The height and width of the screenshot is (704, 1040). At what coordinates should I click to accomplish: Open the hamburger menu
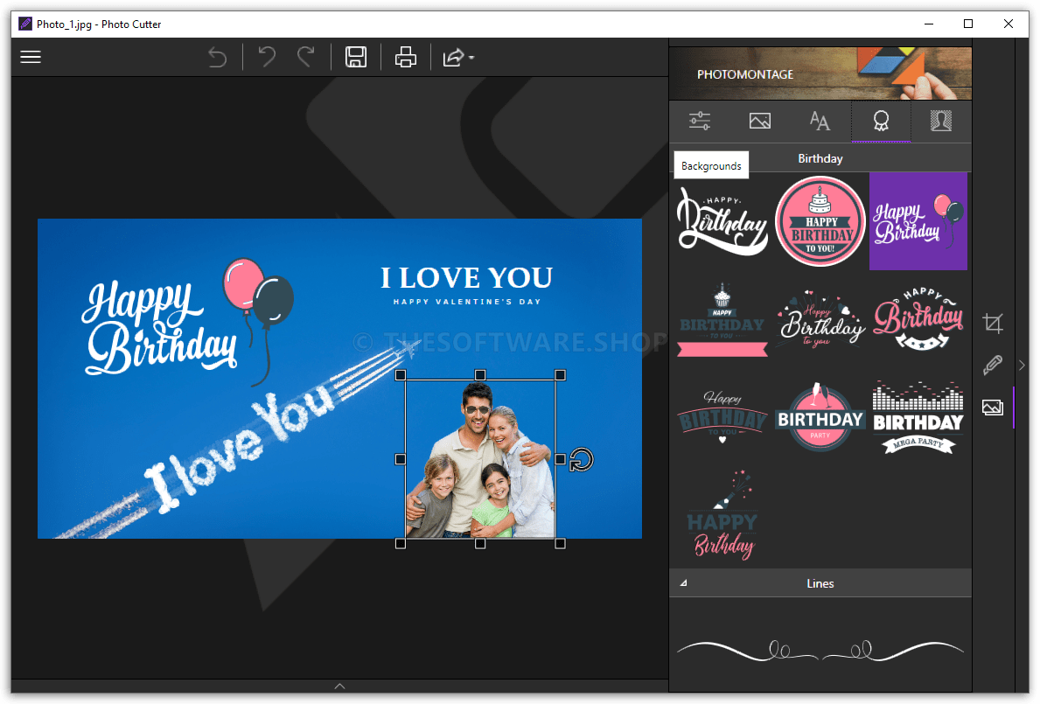click(31, 56)
